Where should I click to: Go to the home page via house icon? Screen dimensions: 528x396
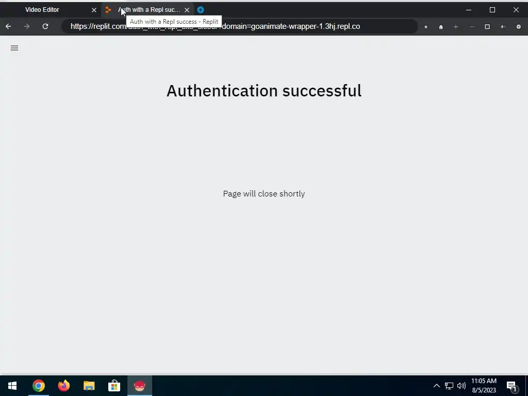pyautogui.click(x=441, y=27)
